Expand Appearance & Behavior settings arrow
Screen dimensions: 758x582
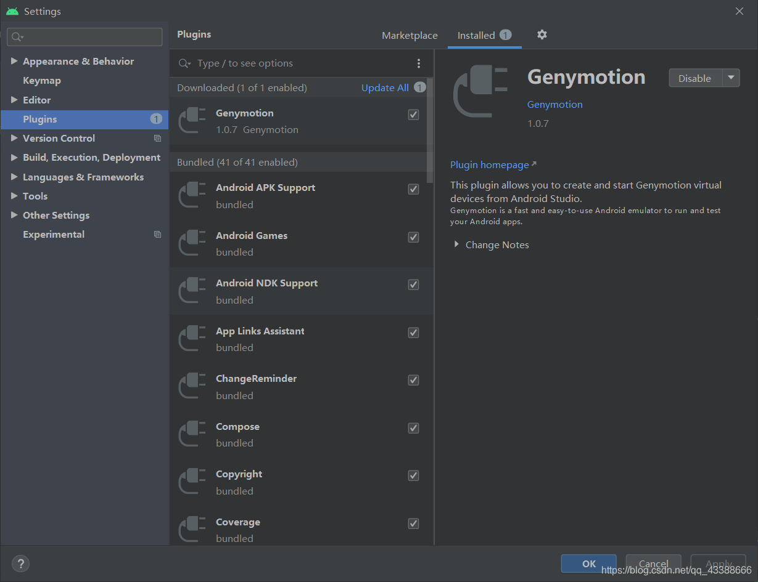click(x=14, y=61)
